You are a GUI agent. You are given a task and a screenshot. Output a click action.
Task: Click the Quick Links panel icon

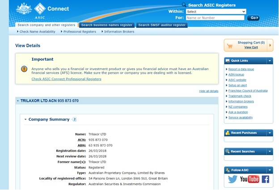pos(228,61)
